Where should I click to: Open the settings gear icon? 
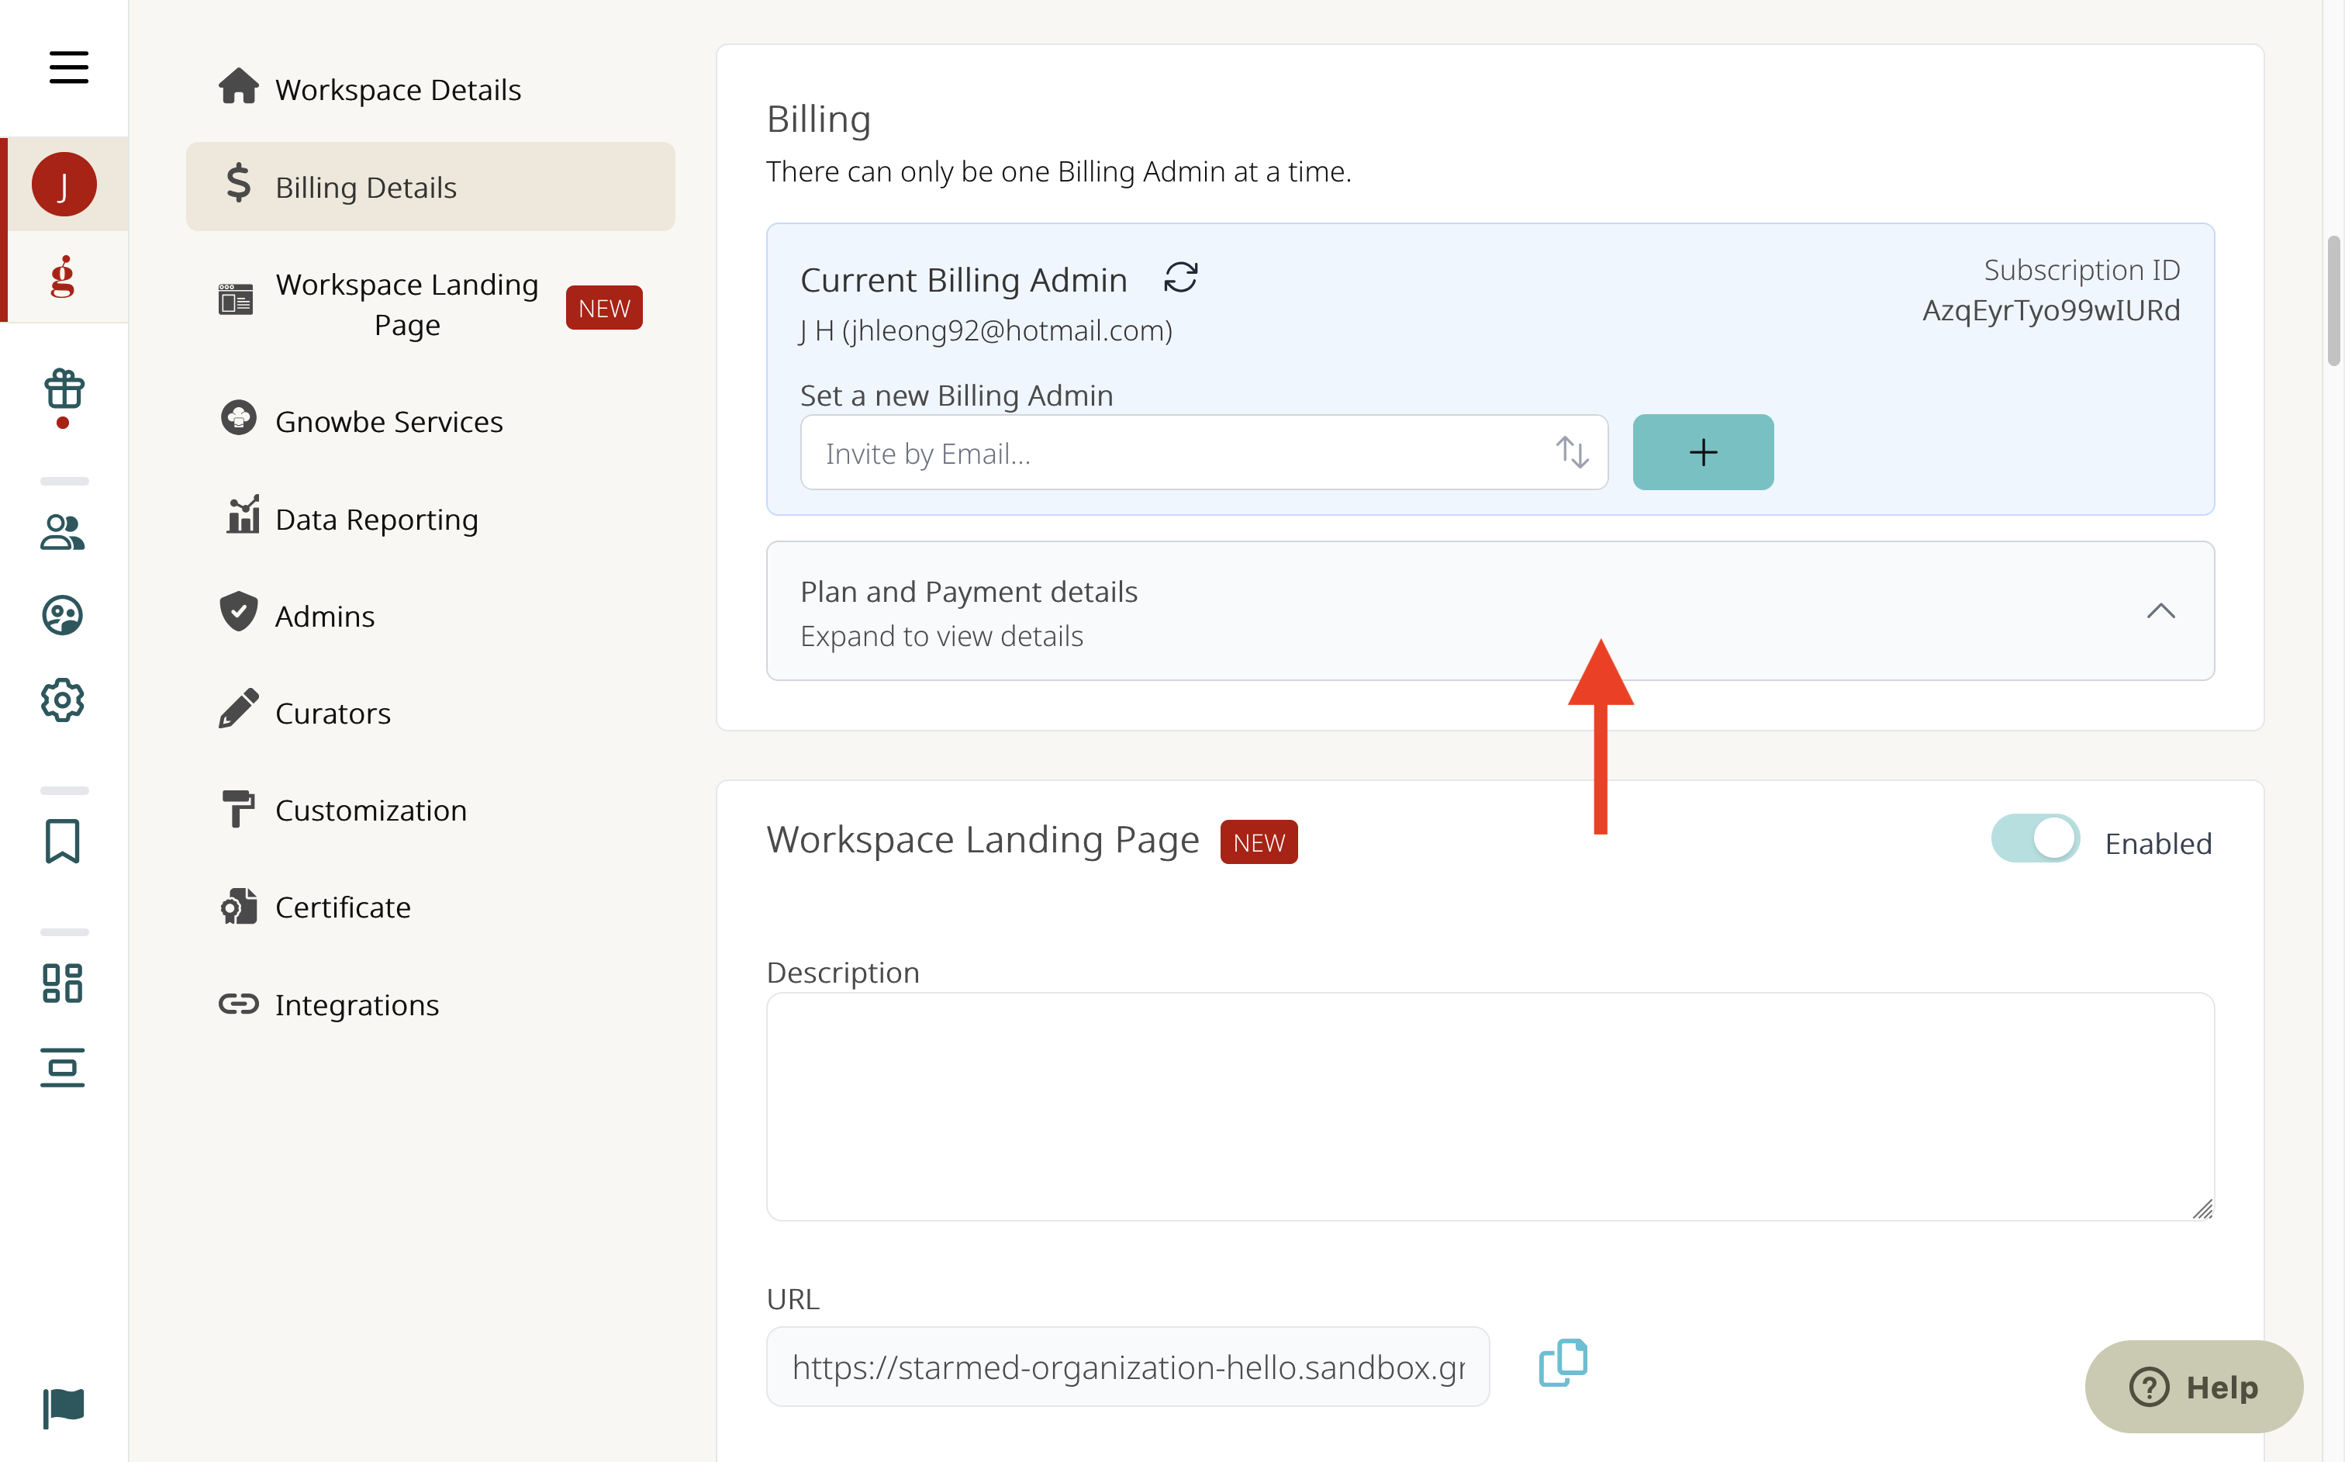point(63,700)
